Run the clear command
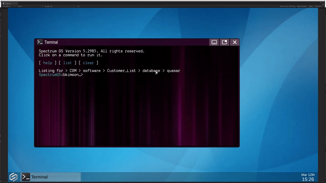The height and width of the screenshot is (183, 326). (x=88, y=63)
